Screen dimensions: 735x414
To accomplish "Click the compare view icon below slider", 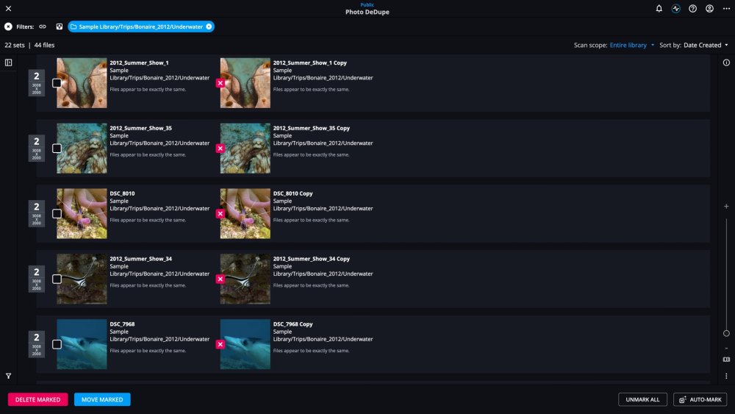I will [x=726, y=360].
